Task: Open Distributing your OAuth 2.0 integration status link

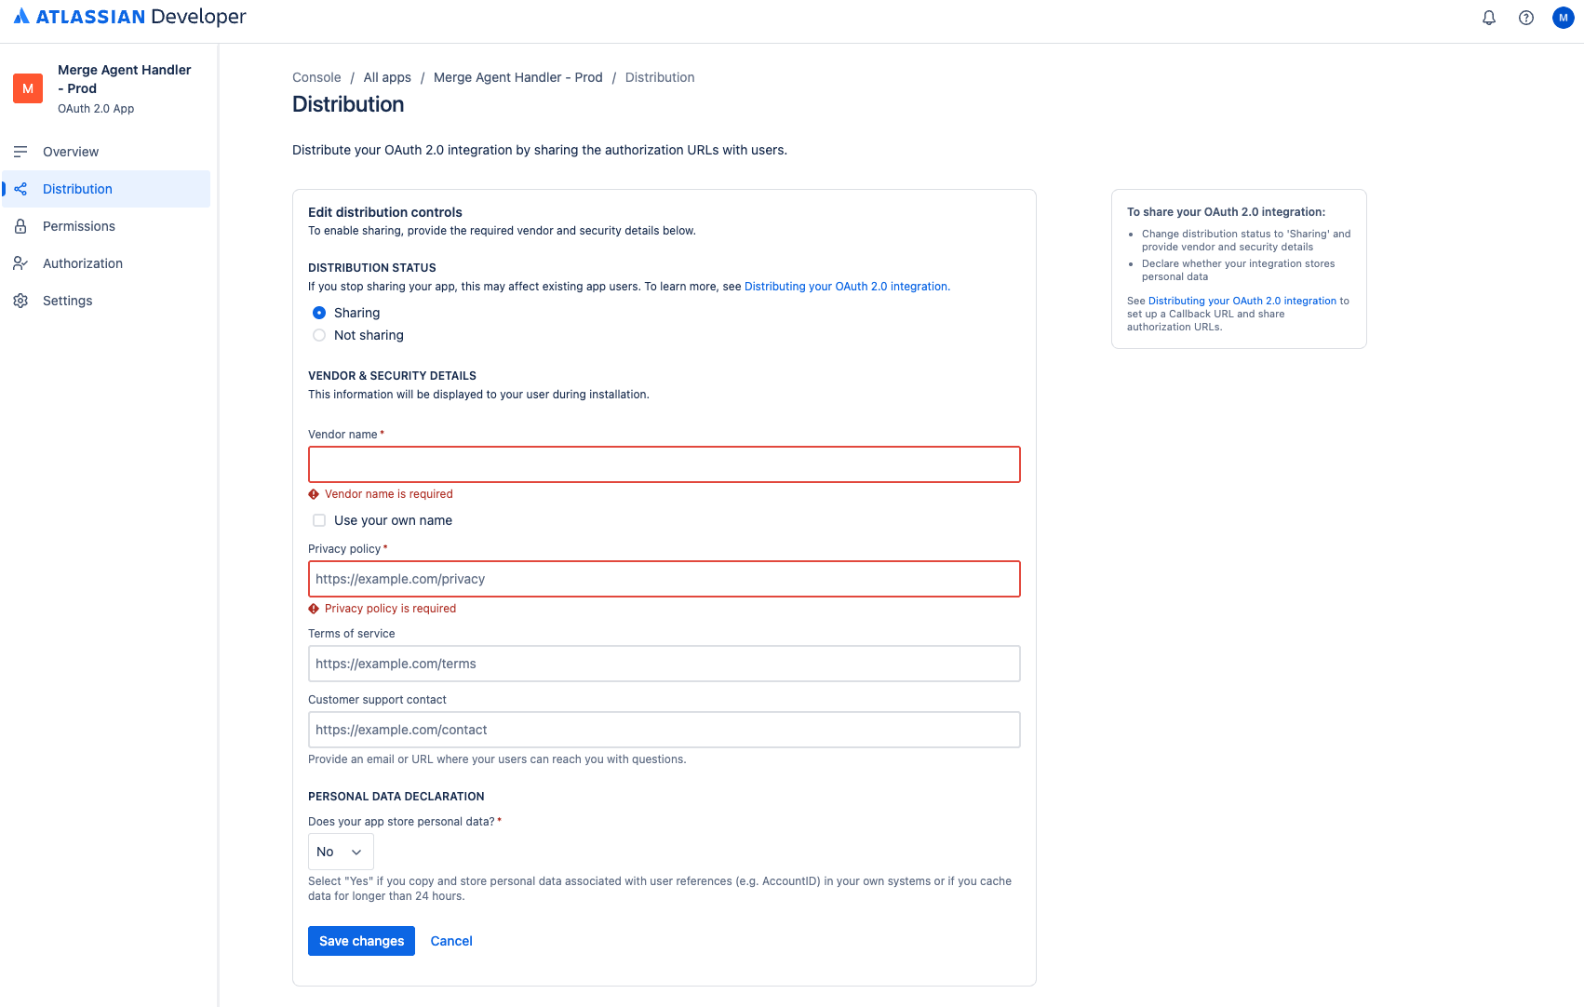Action: [x=846, y=287]
